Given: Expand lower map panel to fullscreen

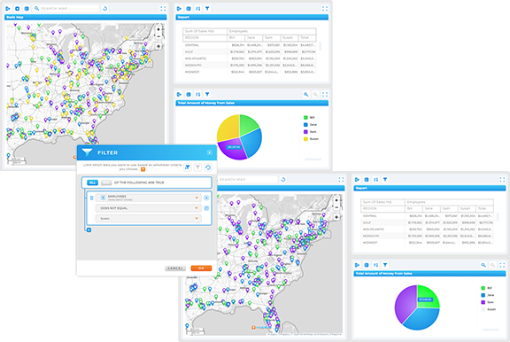Looking at the screenshot, I should click(341, 179).
